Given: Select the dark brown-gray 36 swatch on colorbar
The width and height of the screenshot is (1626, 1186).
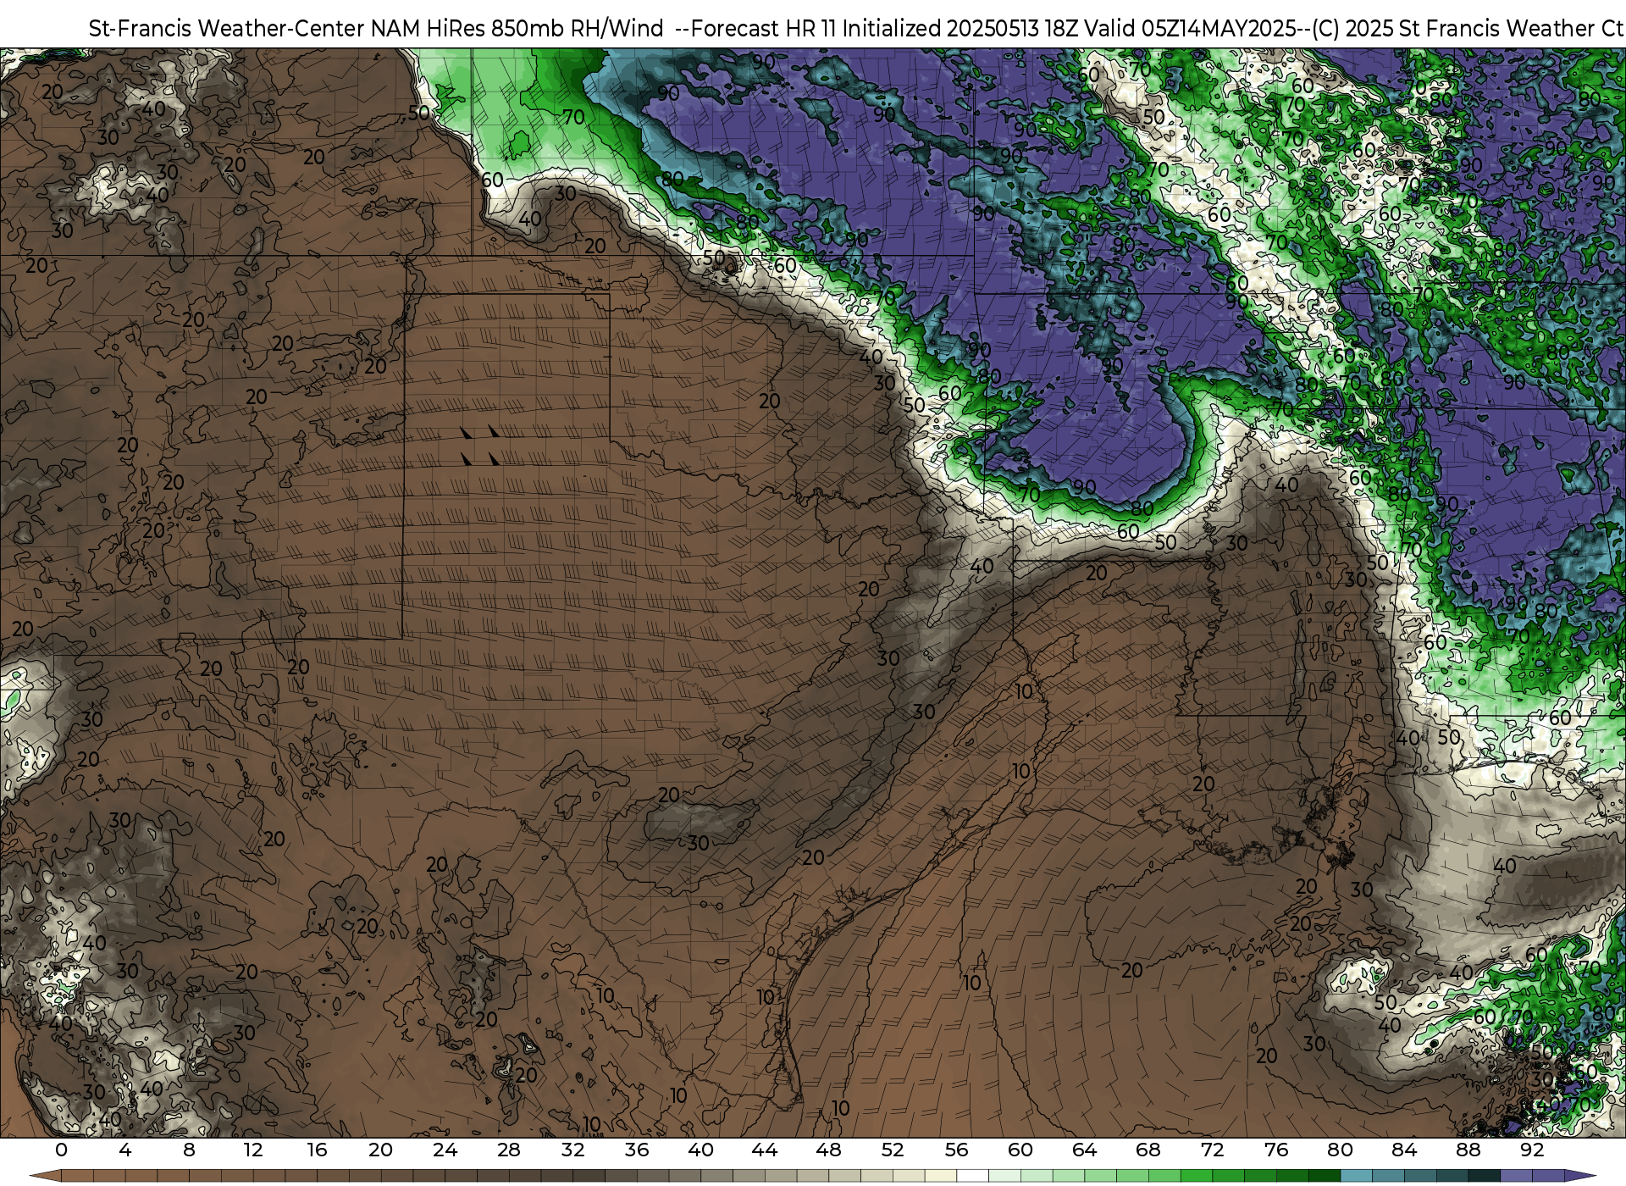Looking at the screenshot, I should (653, 1176).
